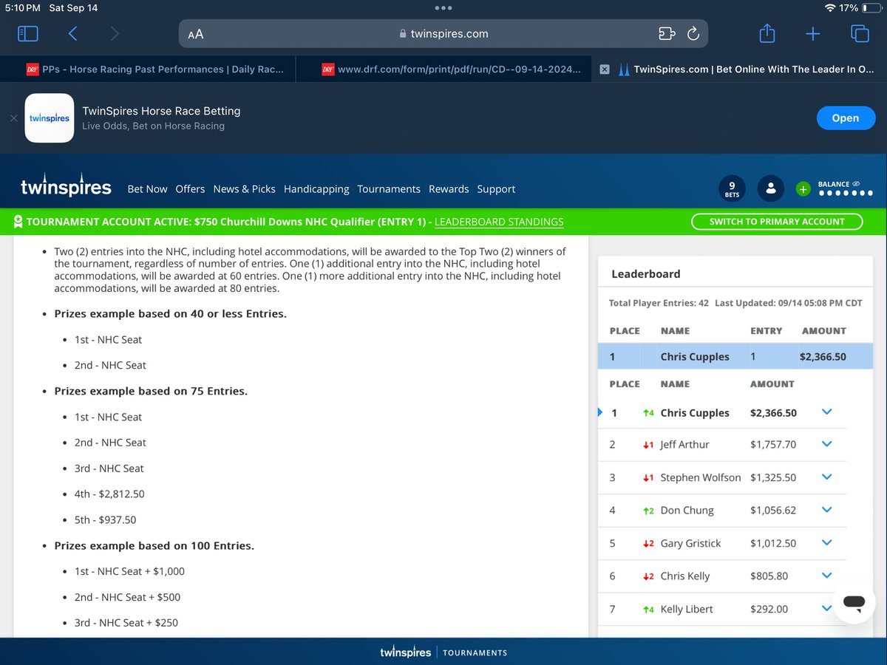Screen dimensions: 887x665
Task: Reload the twinspires.com page
Action: pos(693,33)
